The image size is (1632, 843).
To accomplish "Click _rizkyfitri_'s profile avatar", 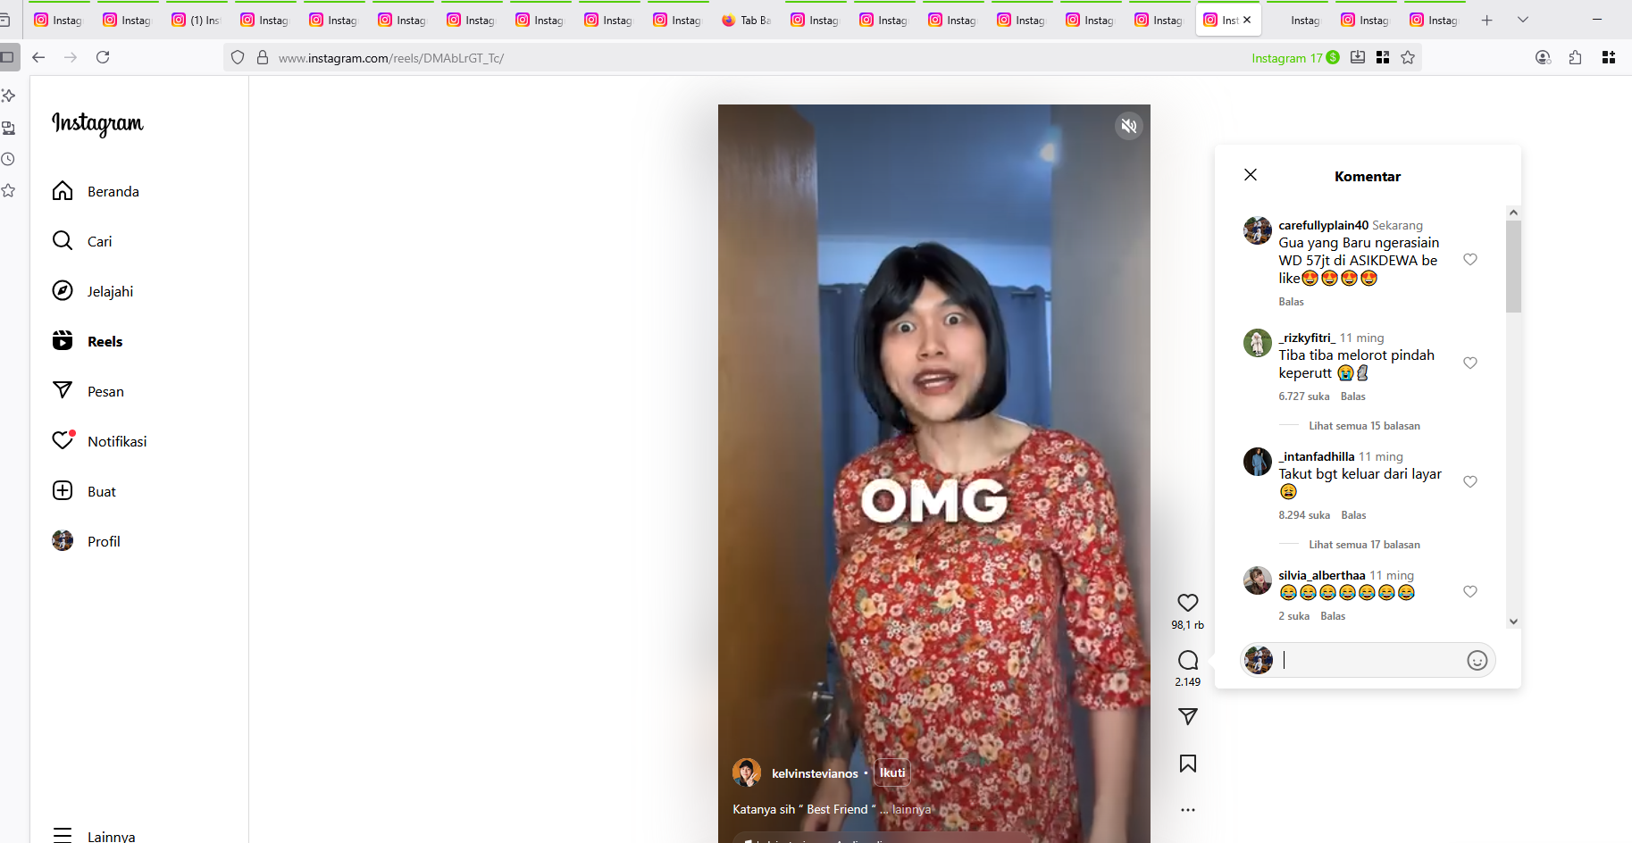I will pos(1258,343).
